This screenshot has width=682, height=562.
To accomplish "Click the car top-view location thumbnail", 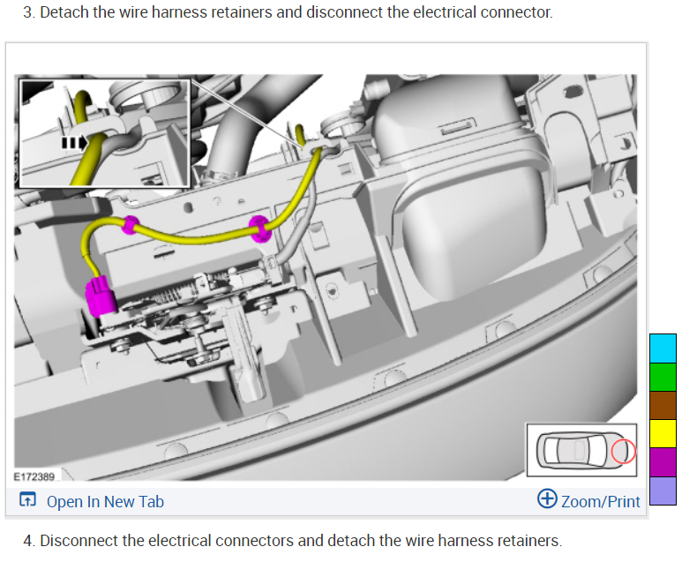I will (x=581, y=450).
